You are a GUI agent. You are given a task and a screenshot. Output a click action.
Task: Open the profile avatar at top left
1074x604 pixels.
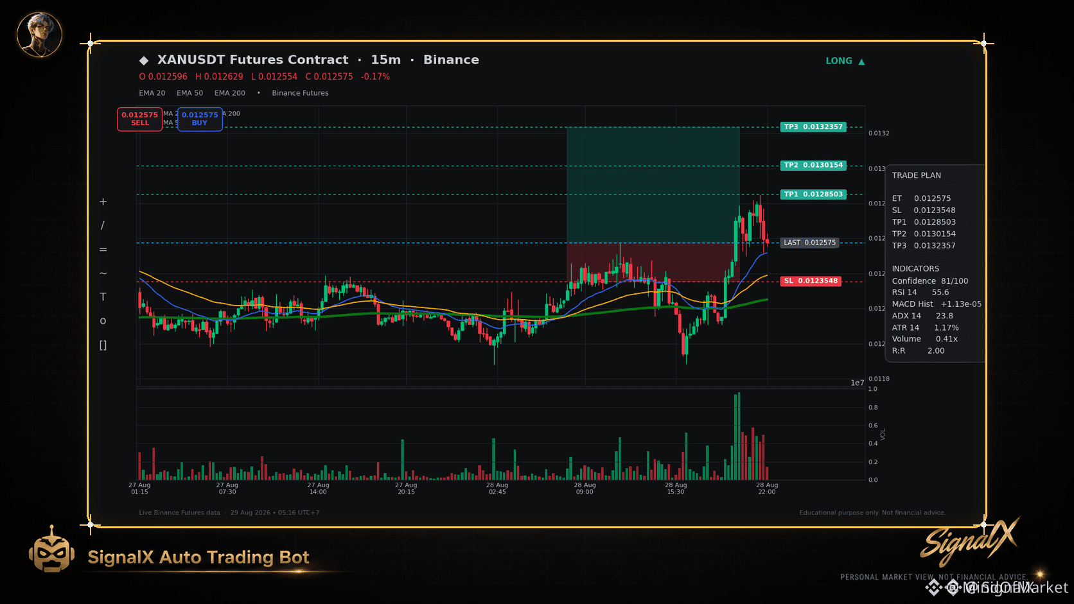click(x=39, y=35)
